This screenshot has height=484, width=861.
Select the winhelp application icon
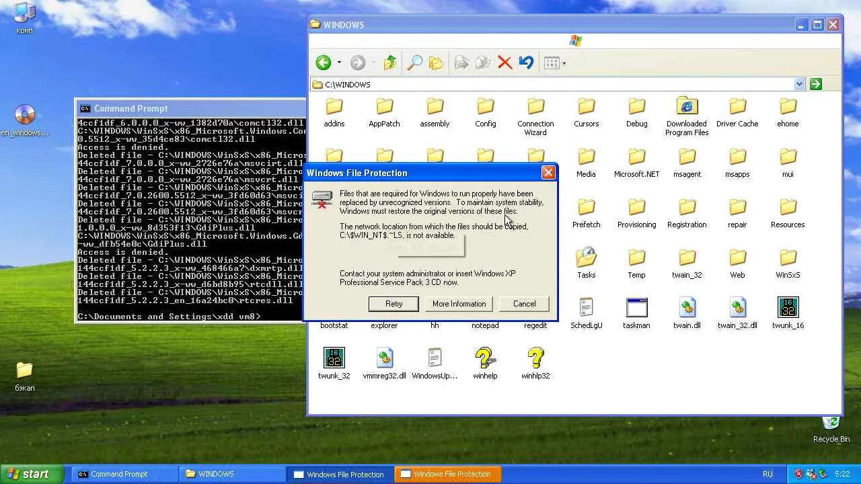point(485,364)
